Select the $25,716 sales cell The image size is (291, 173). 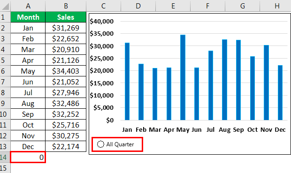click(66, 125)
